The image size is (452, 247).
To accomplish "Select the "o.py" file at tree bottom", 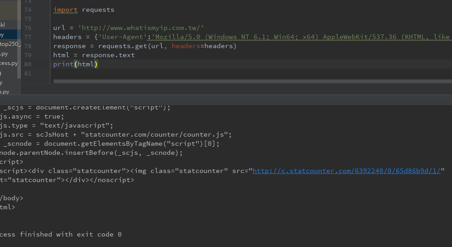I will point(5,92).
